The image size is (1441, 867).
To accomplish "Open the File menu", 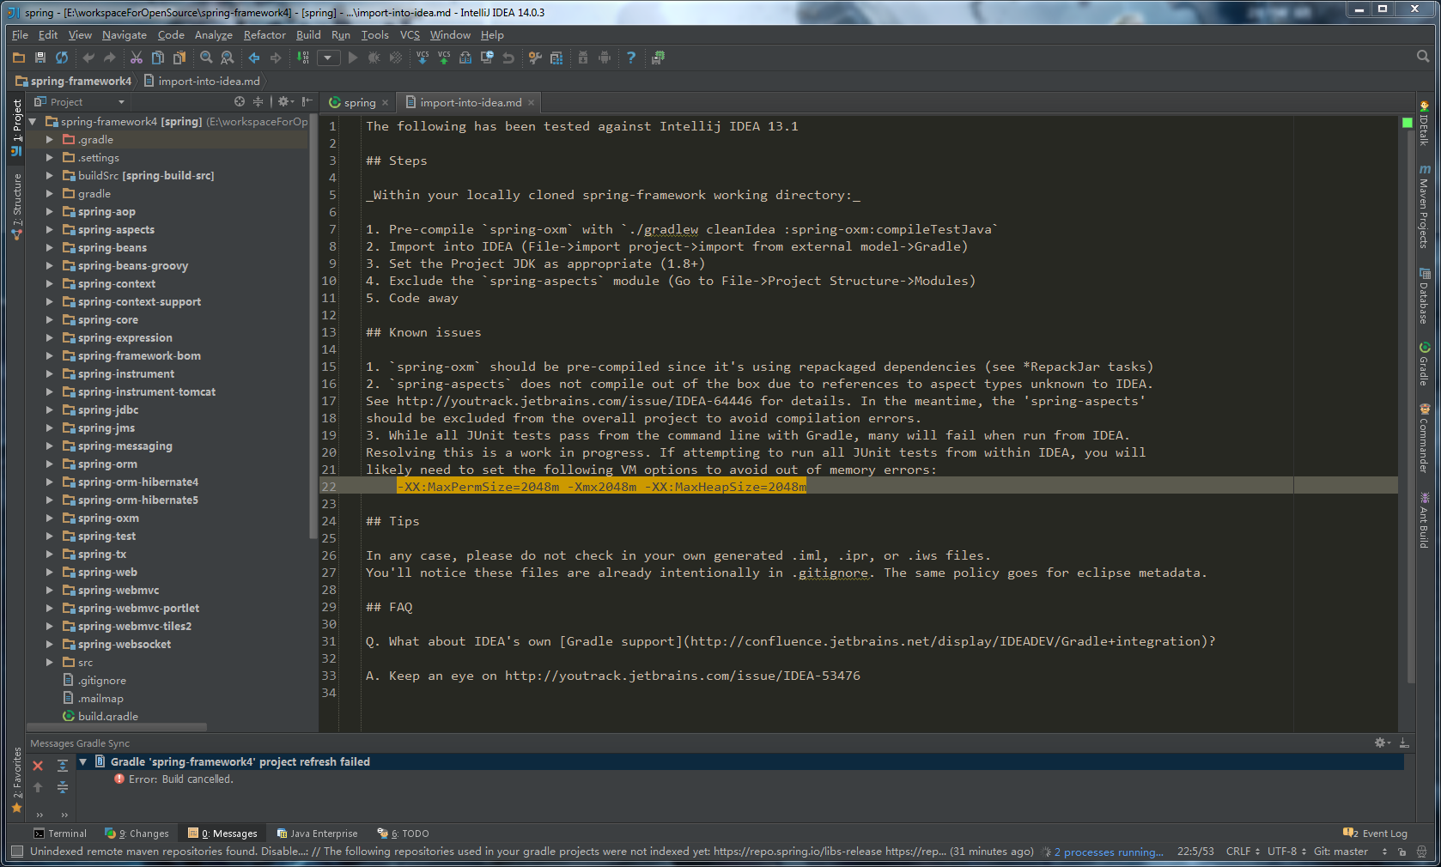I will (20, 35).
